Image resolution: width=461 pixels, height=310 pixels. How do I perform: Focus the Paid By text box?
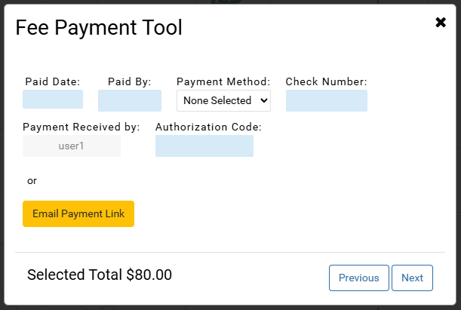coord(130,100)
